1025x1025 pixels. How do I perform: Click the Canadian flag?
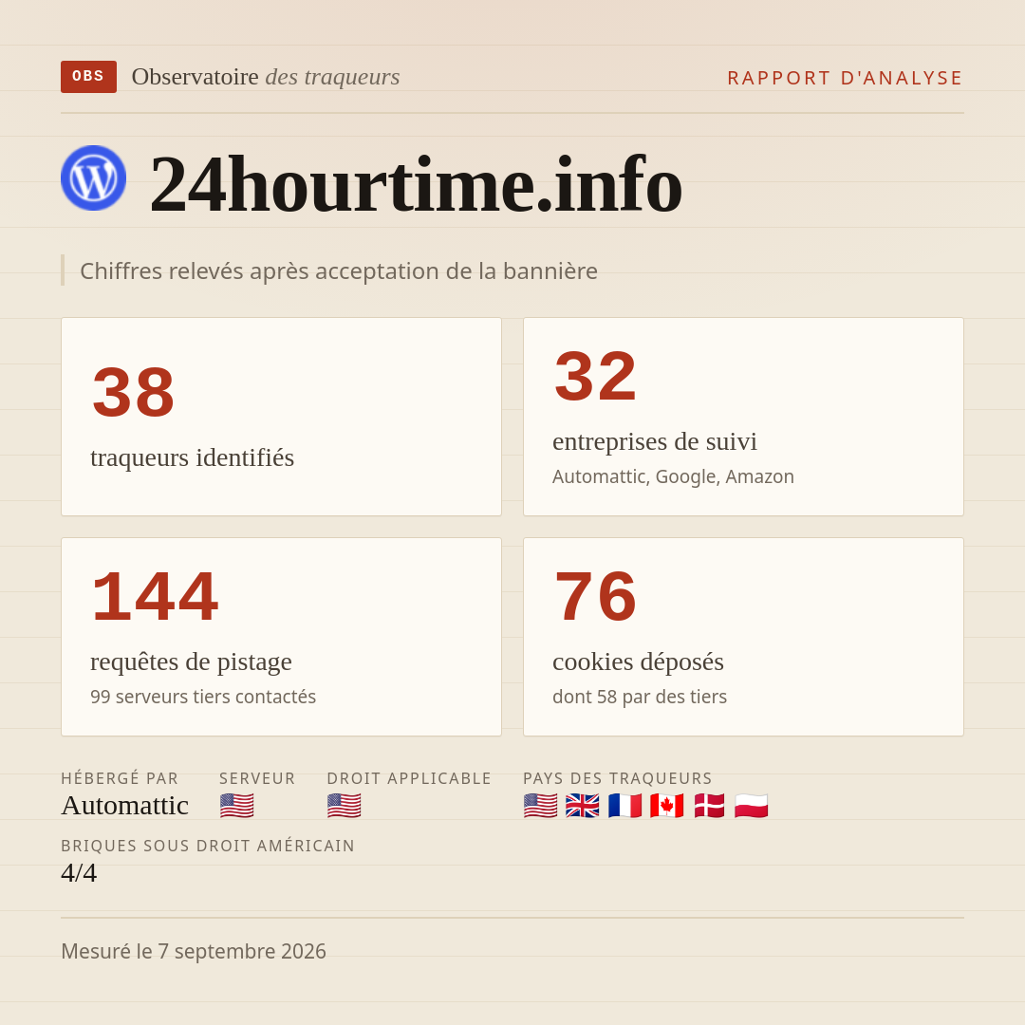[667, 806]
